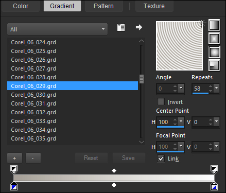Open the Texture tab
The width and height of the screenshot is (226, 193).
tap(154, 6)
